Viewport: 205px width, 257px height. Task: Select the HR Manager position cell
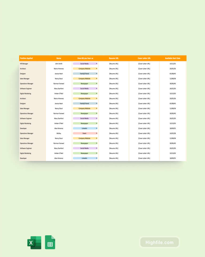coord(24,64)
